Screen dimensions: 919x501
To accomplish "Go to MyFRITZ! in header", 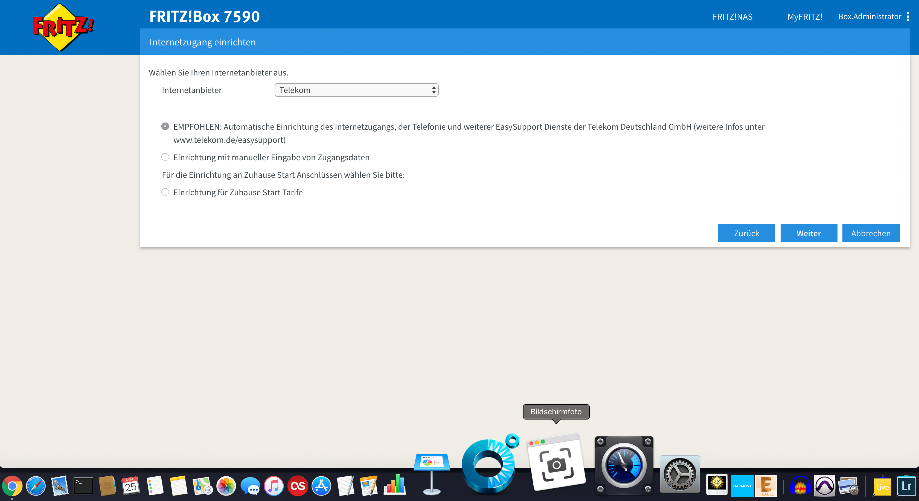I will [x=804, y=16].
